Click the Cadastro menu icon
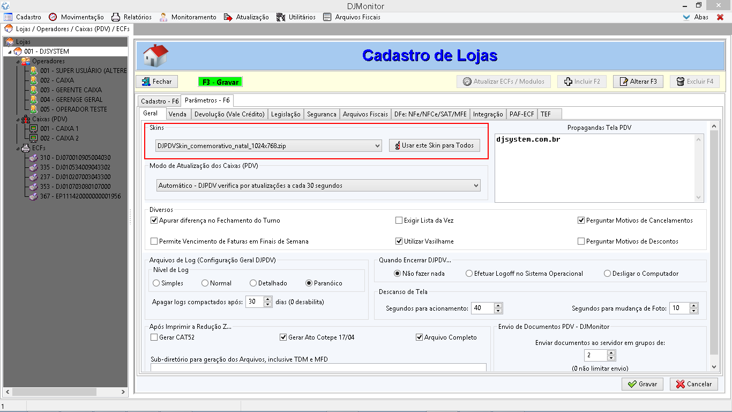 8,17
